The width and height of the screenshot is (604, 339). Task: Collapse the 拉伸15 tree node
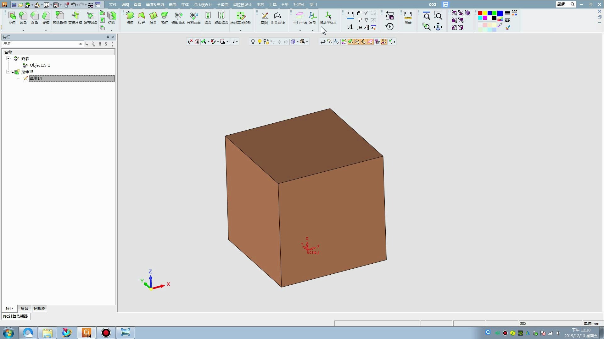coord(8,72)
